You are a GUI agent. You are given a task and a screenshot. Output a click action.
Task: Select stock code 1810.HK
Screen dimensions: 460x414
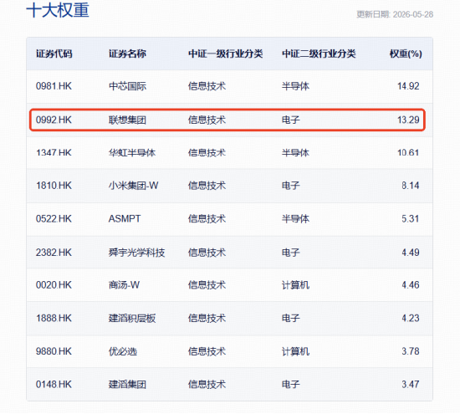coord(54,186)
